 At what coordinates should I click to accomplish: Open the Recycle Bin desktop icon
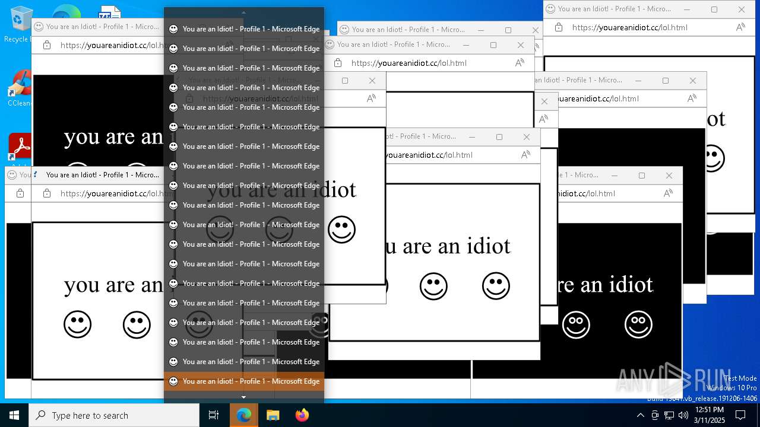[17, 24]
